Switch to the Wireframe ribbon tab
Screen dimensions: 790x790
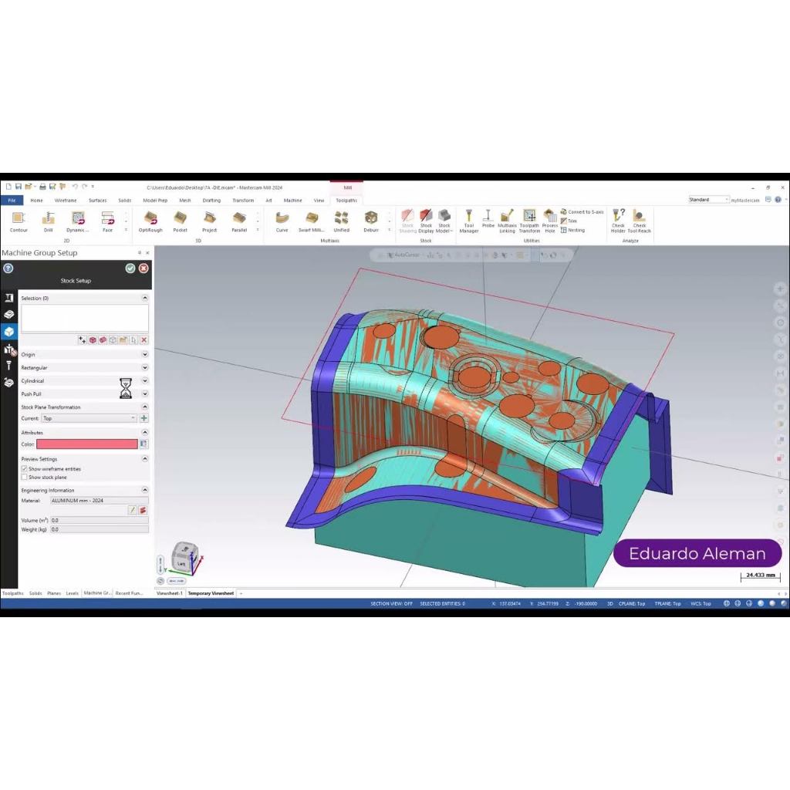(x=66, y=200)
